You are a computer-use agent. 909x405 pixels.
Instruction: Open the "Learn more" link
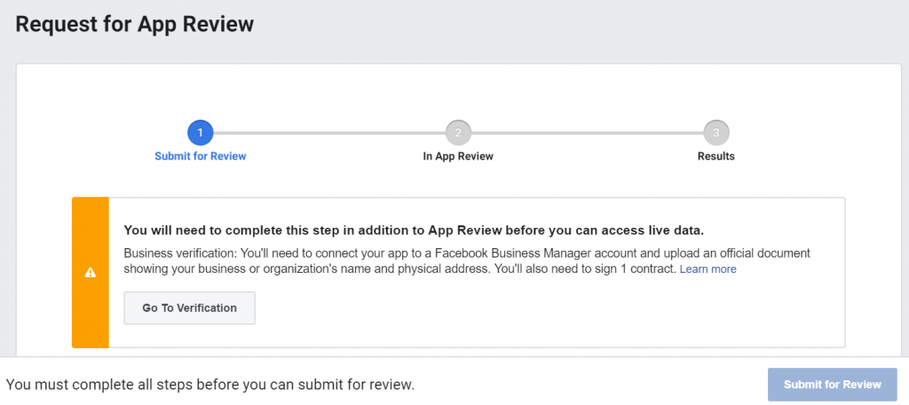pos(707,269)
